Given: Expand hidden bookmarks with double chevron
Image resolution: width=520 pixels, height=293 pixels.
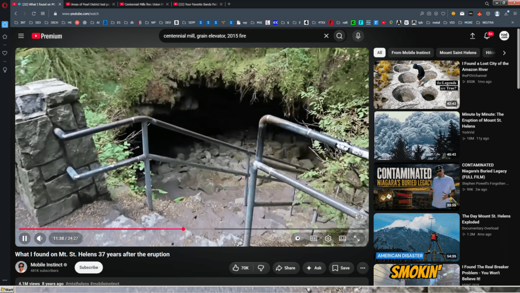Looking at the screenshot, I should tap(512, 22).
